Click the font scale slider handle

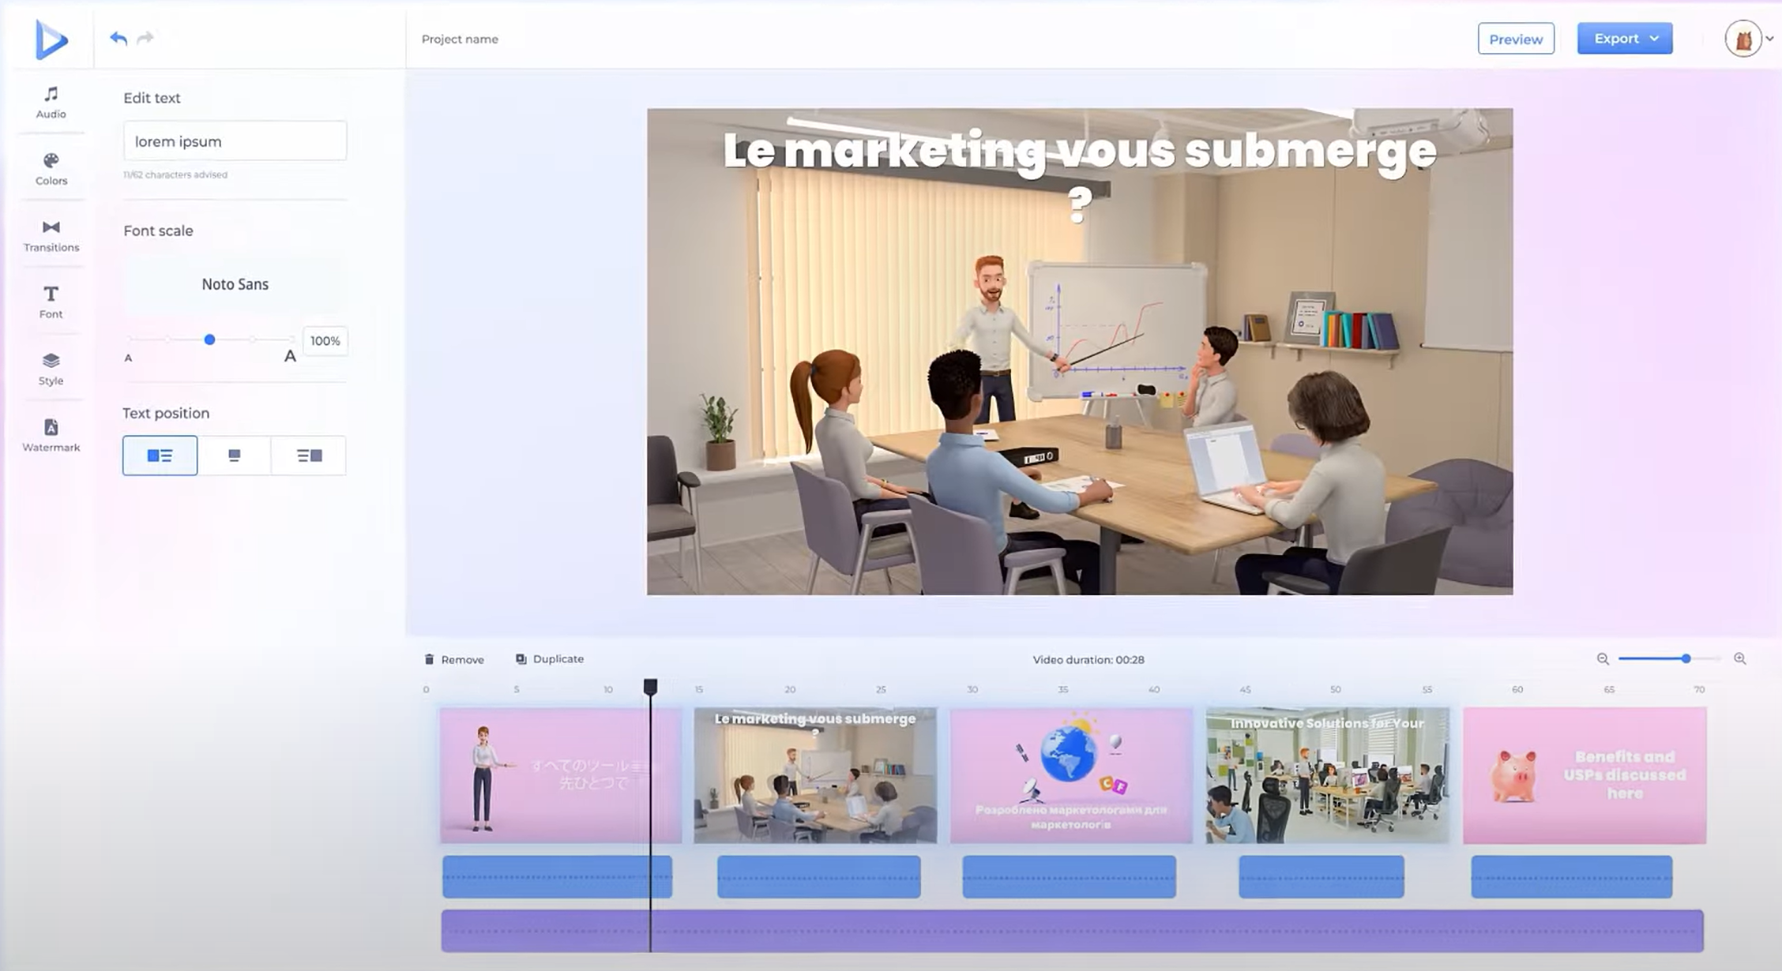[209, 339]
